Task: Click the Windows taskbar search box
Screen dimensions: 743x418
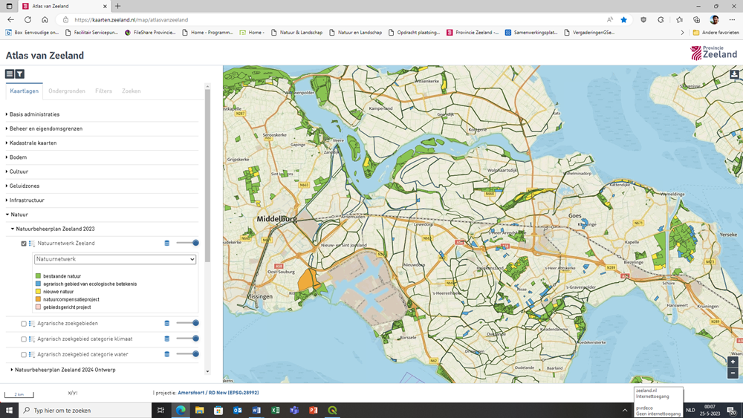Action: (x=85, y=411)
